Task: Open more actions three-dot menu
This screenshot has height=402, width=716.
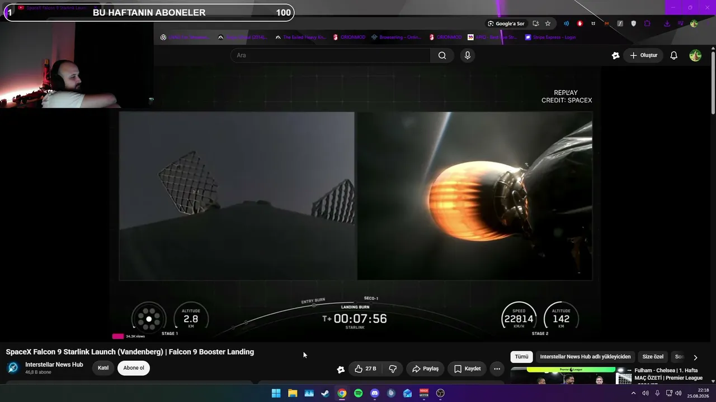Action: click(x=497, y=368)
